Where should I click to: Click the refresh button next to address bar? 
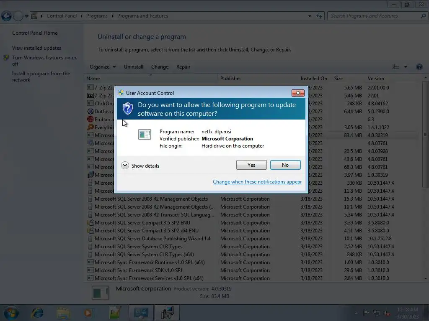point(319,16)
